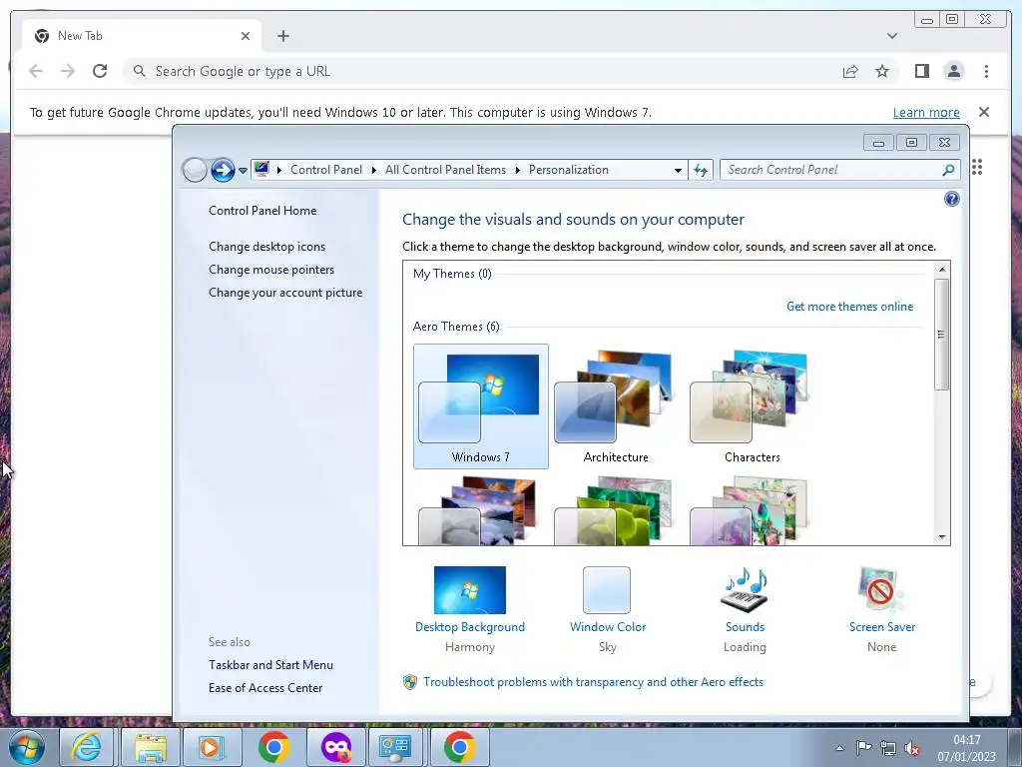The image size is (1022, 767).
Task: Expand the arrow after Control Panel breadcrumb
Action: [374, 170]
